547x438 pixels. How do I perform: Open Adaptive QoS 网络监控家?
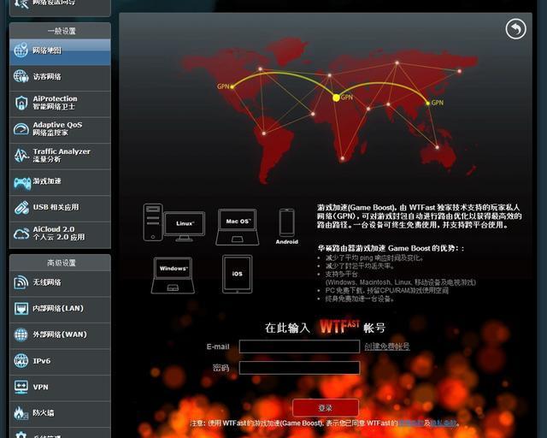60,130
